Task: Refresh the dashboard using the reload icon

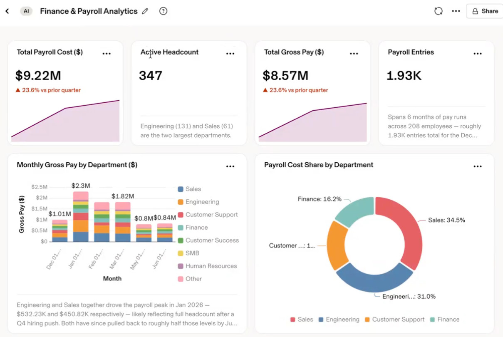Action: coord(439,11)
